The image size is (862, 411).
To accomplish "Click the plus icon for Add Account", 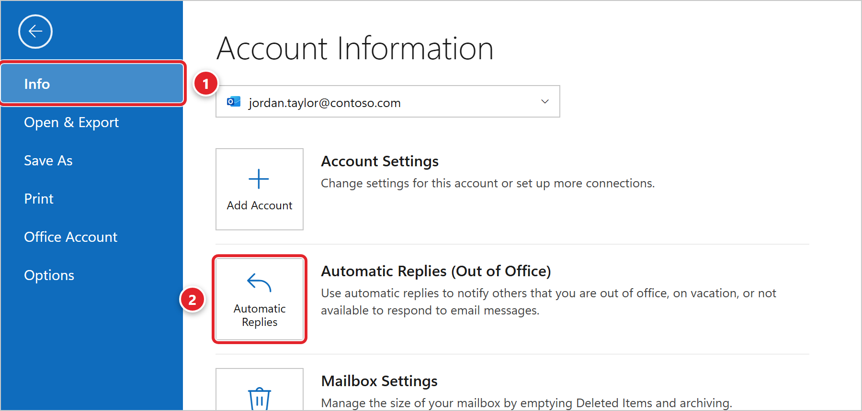I will tap(259, 179).
